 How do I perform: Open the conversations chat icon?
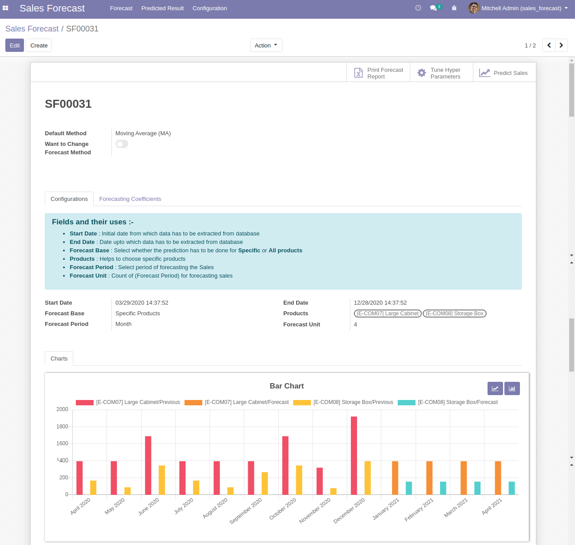434,8
